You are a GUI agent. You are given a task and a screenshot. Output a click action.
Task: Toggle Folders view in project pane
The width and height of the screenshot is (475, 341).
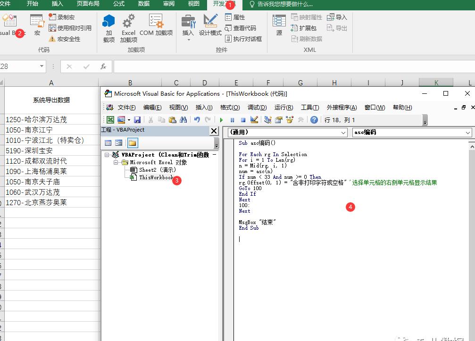pyautogui.click(x=133, y=143)
